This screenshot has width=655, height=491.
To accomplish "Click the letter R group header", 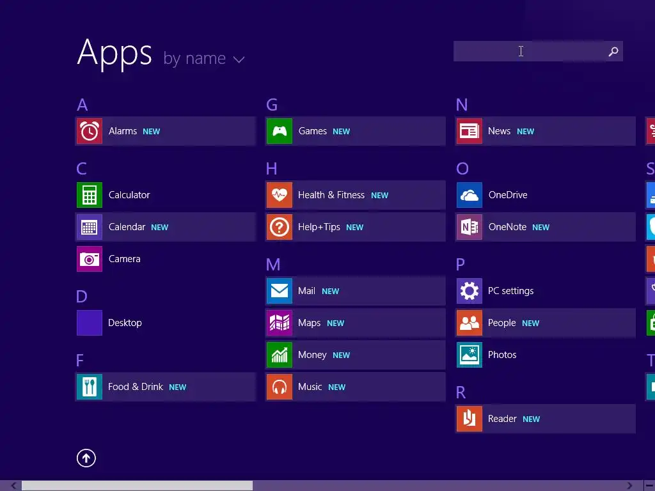I will (461, 393).
